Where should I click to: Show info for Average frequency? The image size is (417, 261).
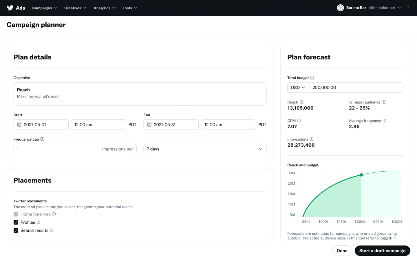[x=384, y=121]
